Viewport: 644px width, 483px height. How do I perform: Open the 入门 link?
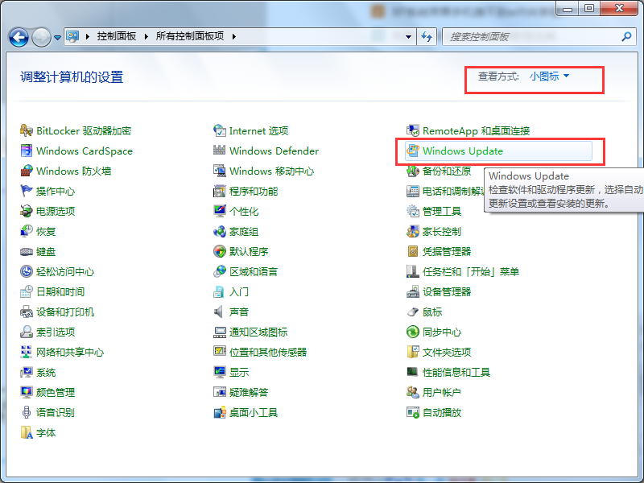[239, 291]
